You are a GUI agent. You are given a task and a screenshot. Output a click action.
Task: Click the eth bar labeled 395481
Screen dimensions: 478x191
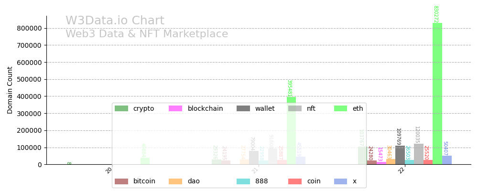click(x=291, y=129)
